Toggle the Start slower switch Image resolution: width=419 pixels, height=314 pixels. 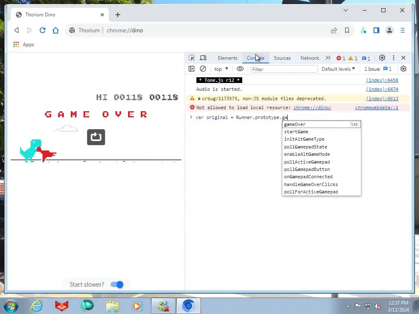pos(117,285)
